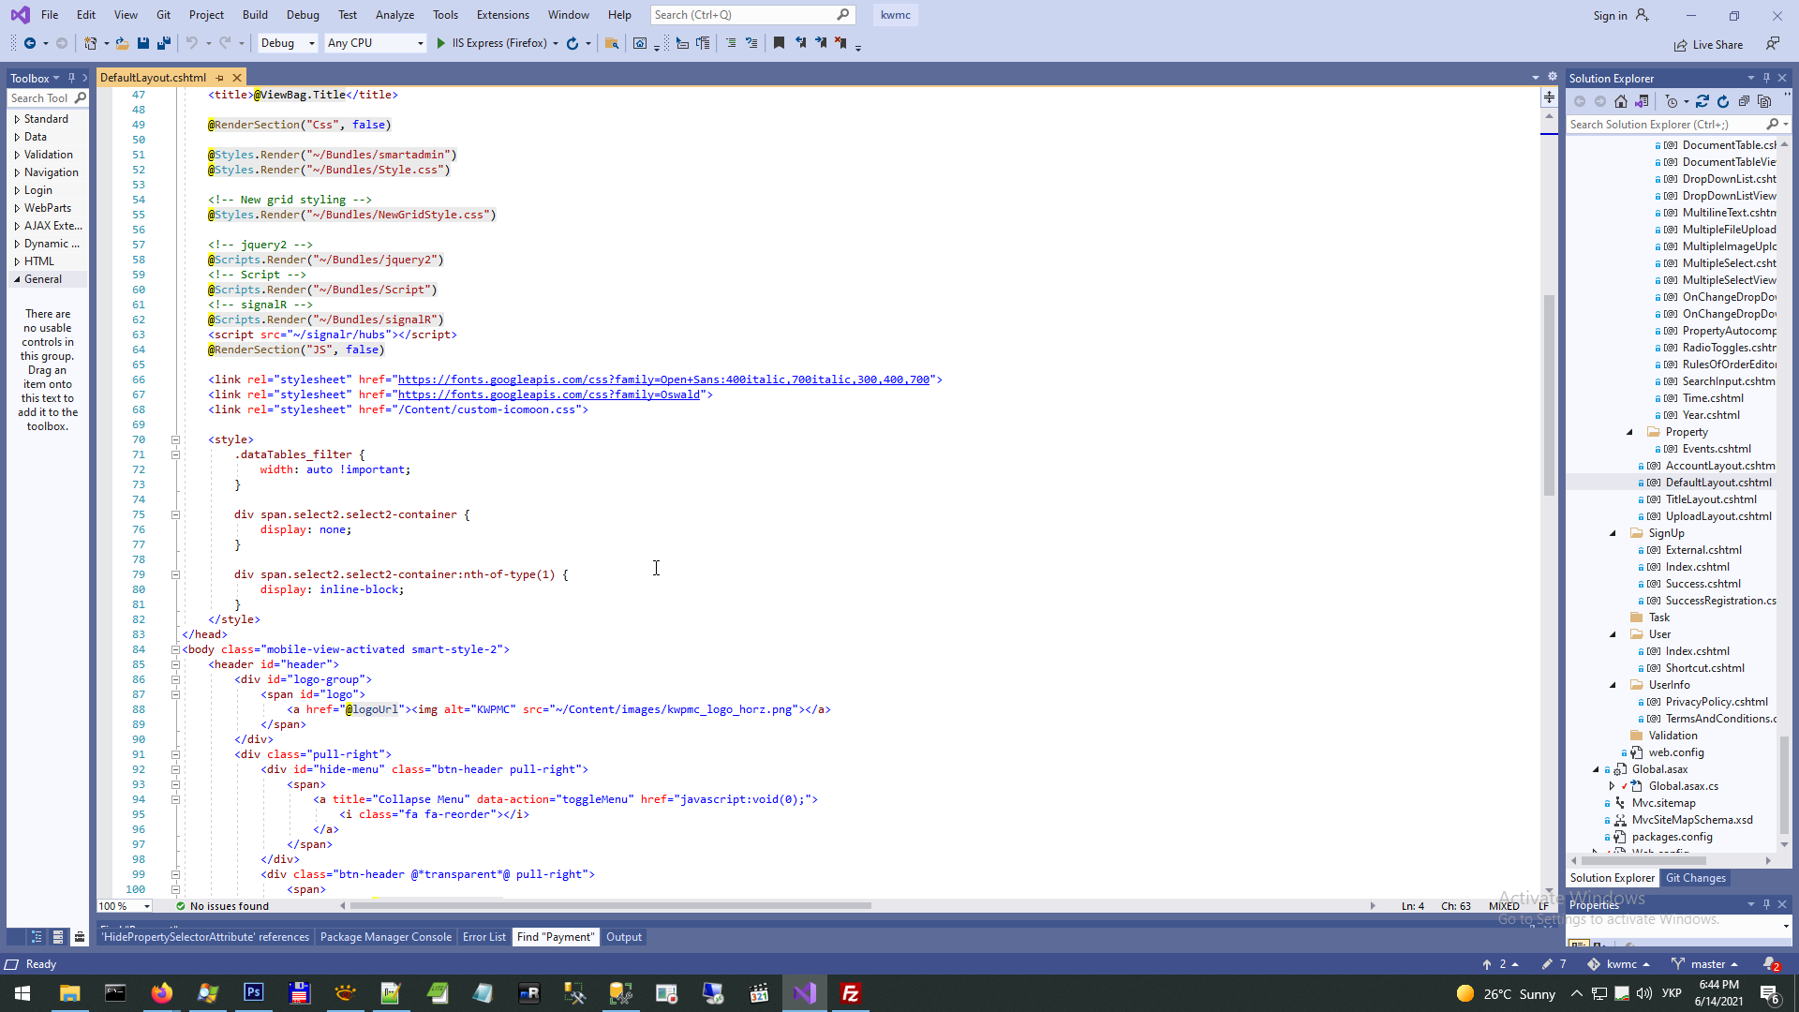Switch to the Git Changes tab
The width and height of the screenshot is (1799, 1012).
[x=1695, y=878]
